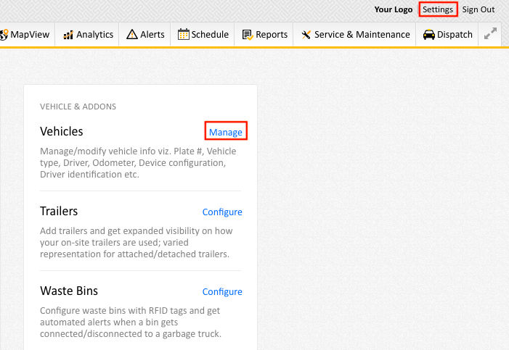Click Manage next to Vehicles
Screen dimensions: 509x350
[x=226, y=132]
